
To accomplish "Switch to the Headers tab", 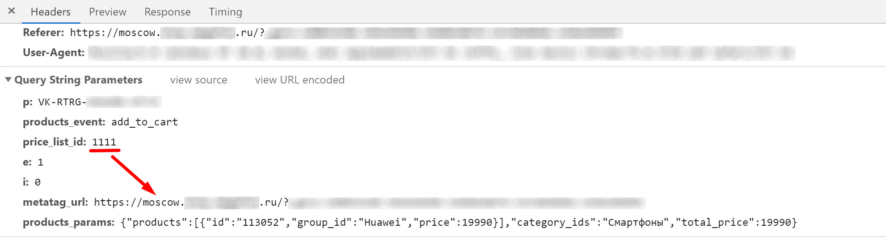I will tap(51, 12).
